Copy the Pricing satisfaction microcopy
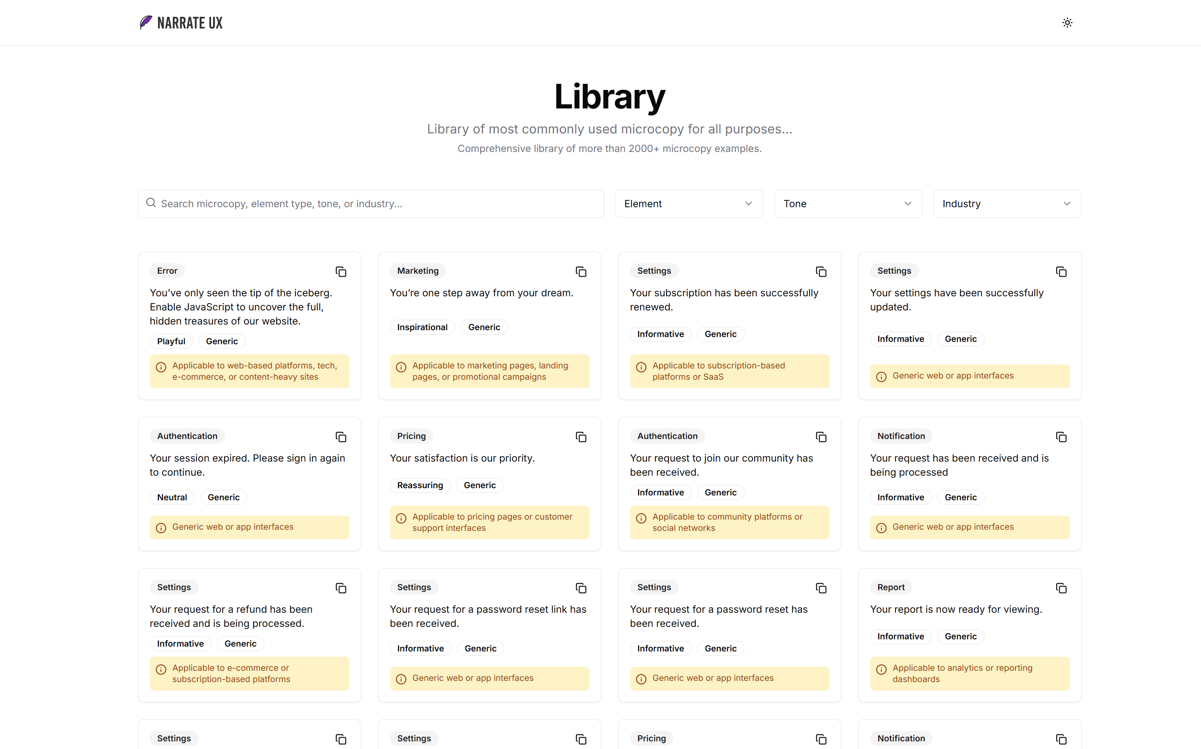The height and width of the screenshot is (749, 1201). (581, 437)
